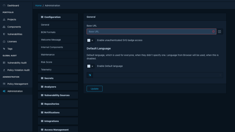Open Vulnerabilities from the sidebar
Screen dimensions: 235x132
[x=16, y=34]
